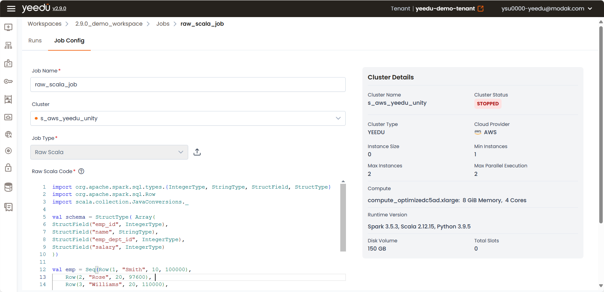Screen dimensions: 604x292
Task: Click the AWS cloud provider logo
Action: 478,132
